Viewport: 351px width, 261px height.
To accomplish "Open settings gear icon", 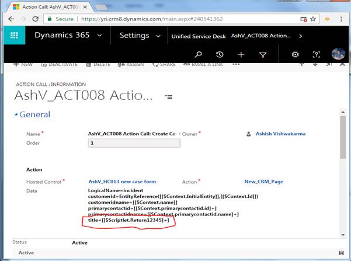I will [295, 54].
